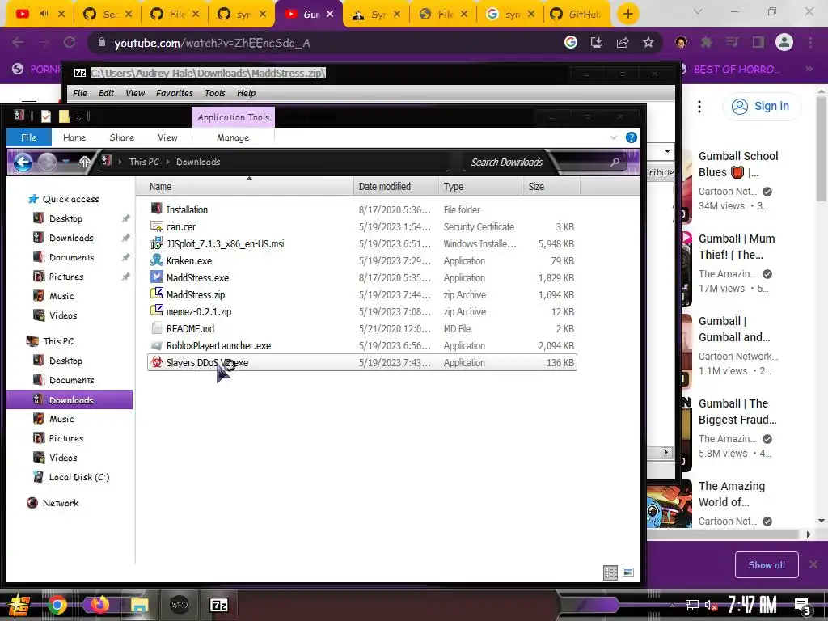Open the Home ribbon tab
The image size is (828, 621).
(74, 137)
